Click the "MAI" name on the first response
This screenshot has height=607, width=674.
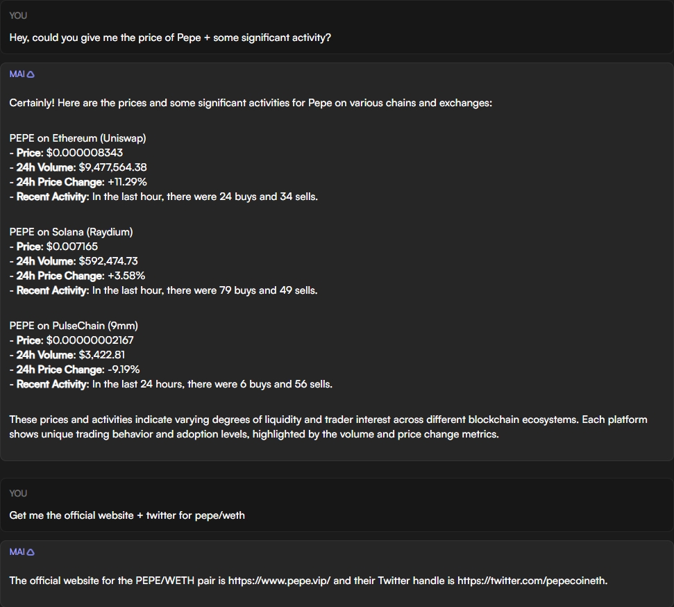point(17,74)
